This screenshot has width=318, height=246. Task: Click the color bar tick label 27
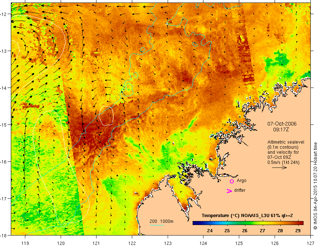pyautogui.click(x=262, y=230)
